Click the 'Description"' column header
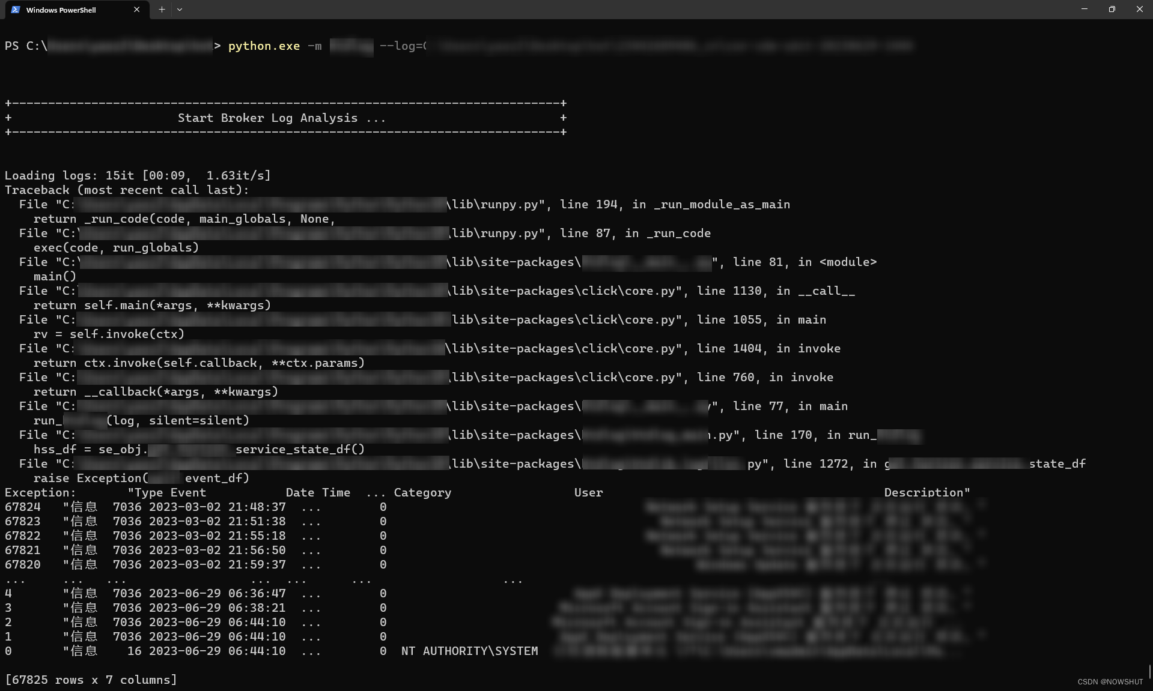Screen dimensions: 1153x691 pos(927,493)
